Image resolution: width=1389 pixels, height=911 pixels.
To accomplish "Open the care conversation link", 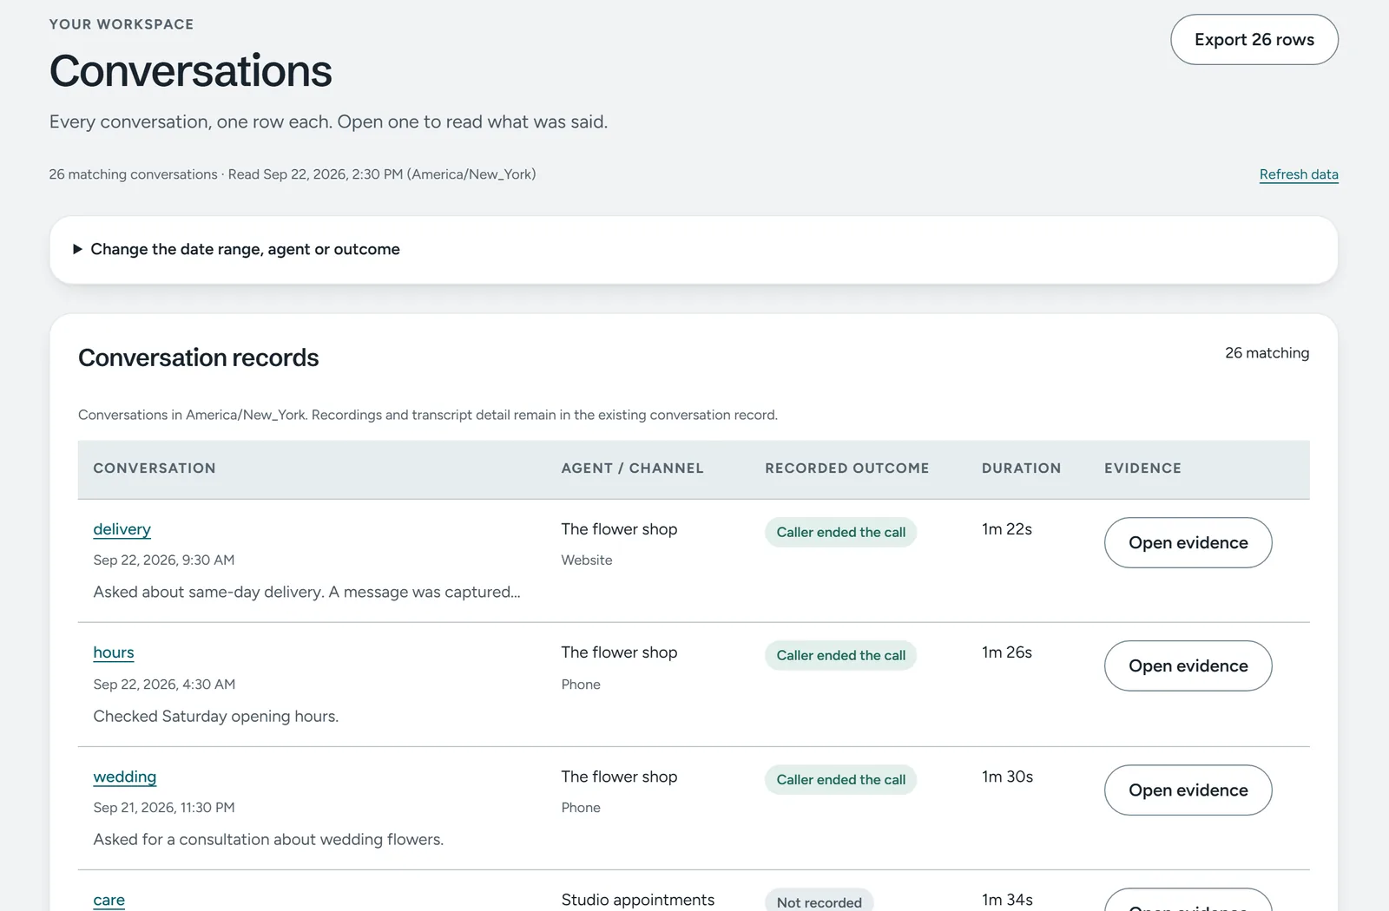I will point(109,900).
